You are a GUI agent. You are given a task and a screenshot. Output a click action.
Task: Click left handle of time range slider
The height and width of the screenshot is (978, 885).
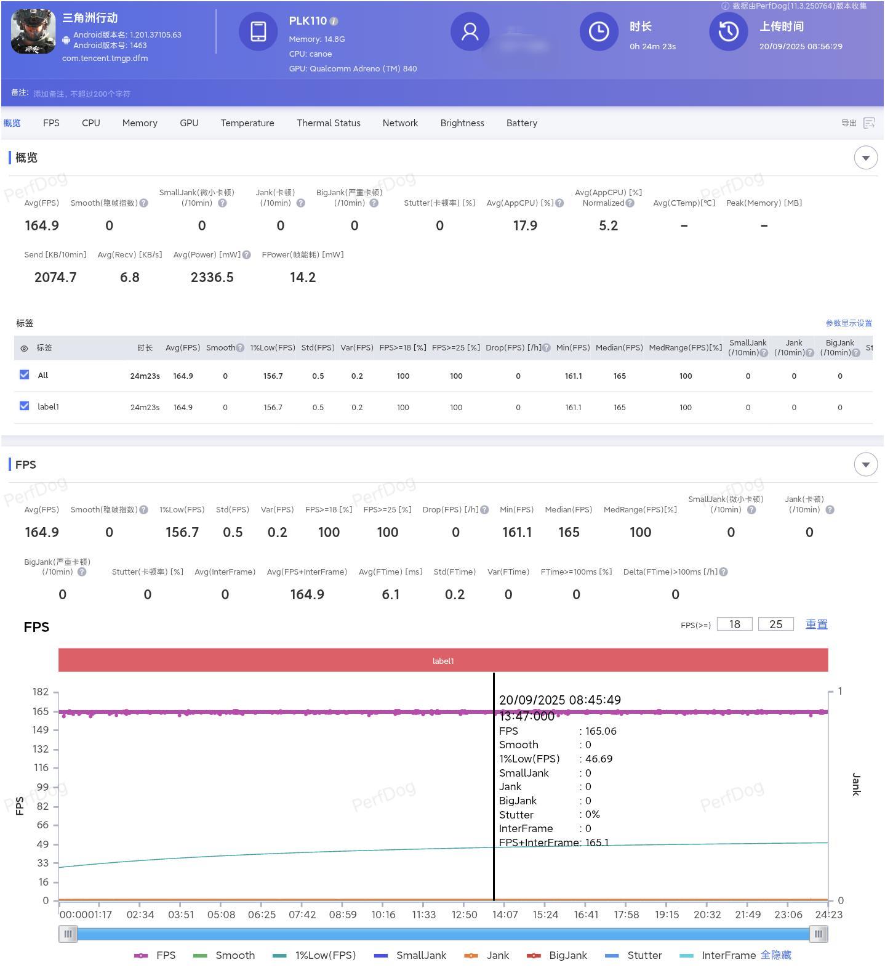click(68, 934)
